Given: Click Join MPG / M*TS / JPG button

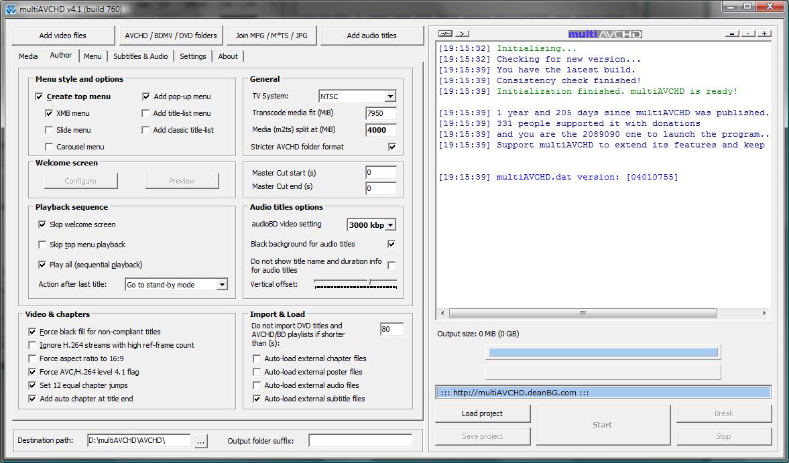Looking at the screenshot, I should coord(271,36).
